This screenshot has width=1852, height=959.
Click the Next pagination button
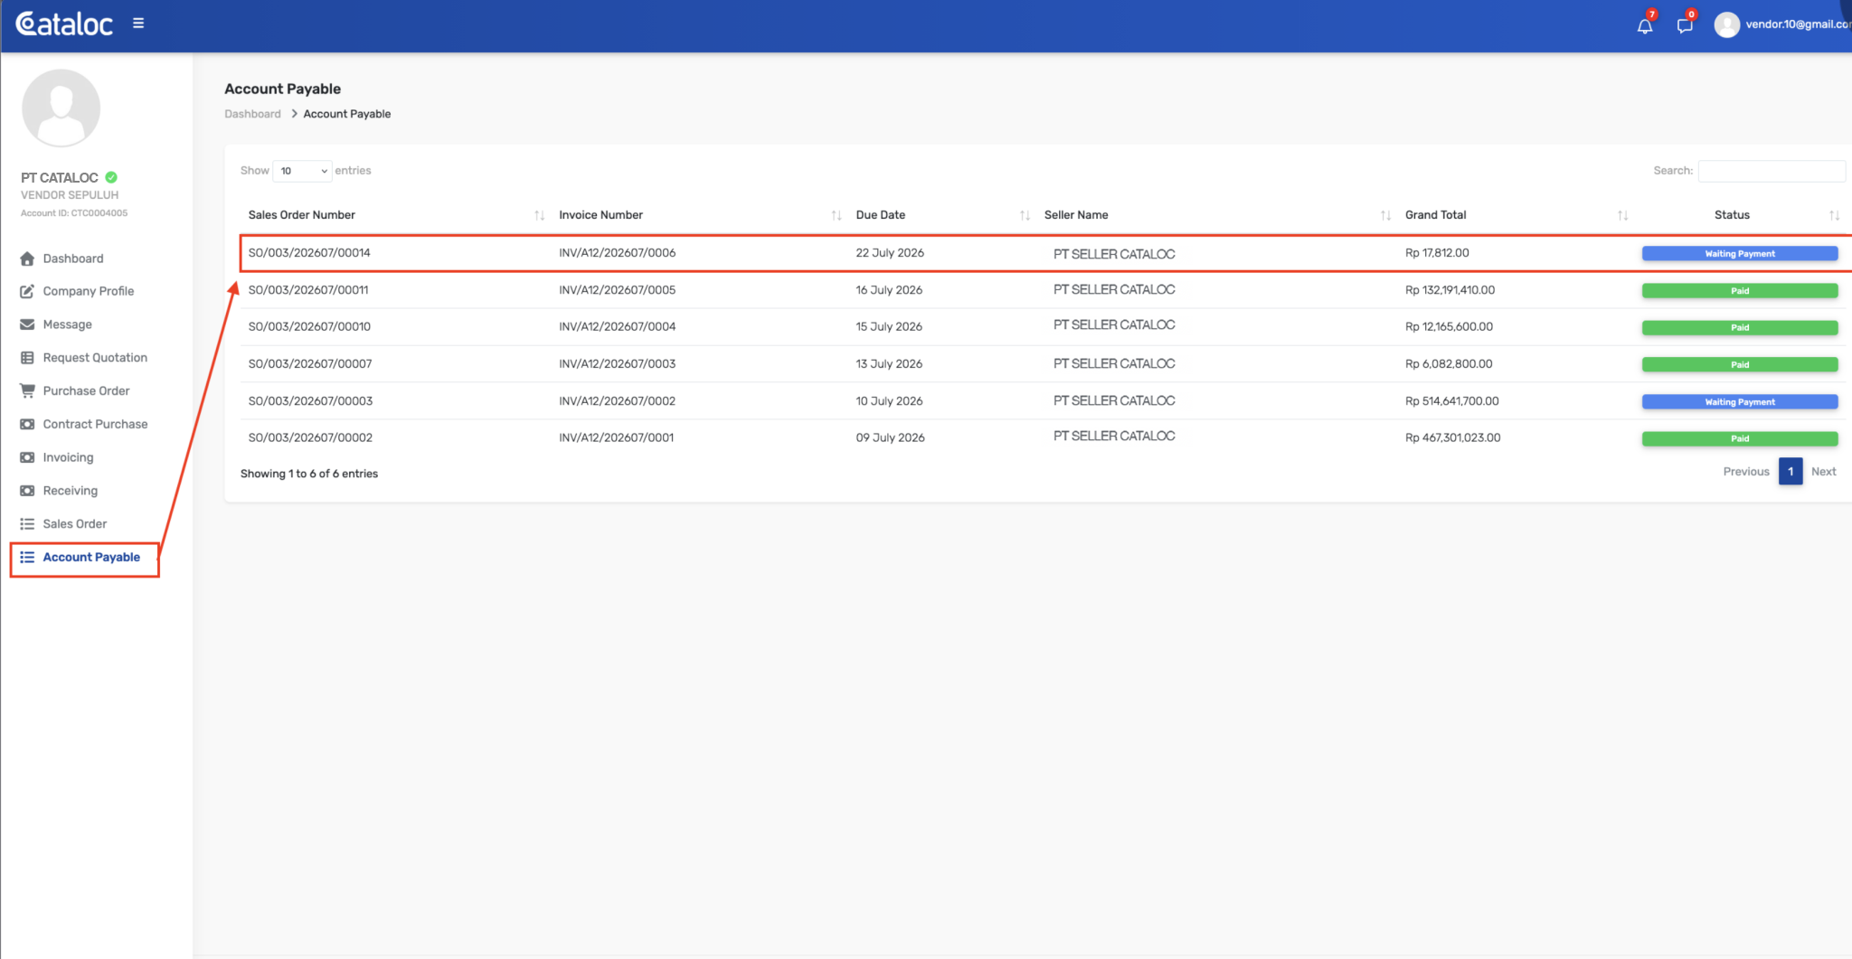tap(1823, 472)
